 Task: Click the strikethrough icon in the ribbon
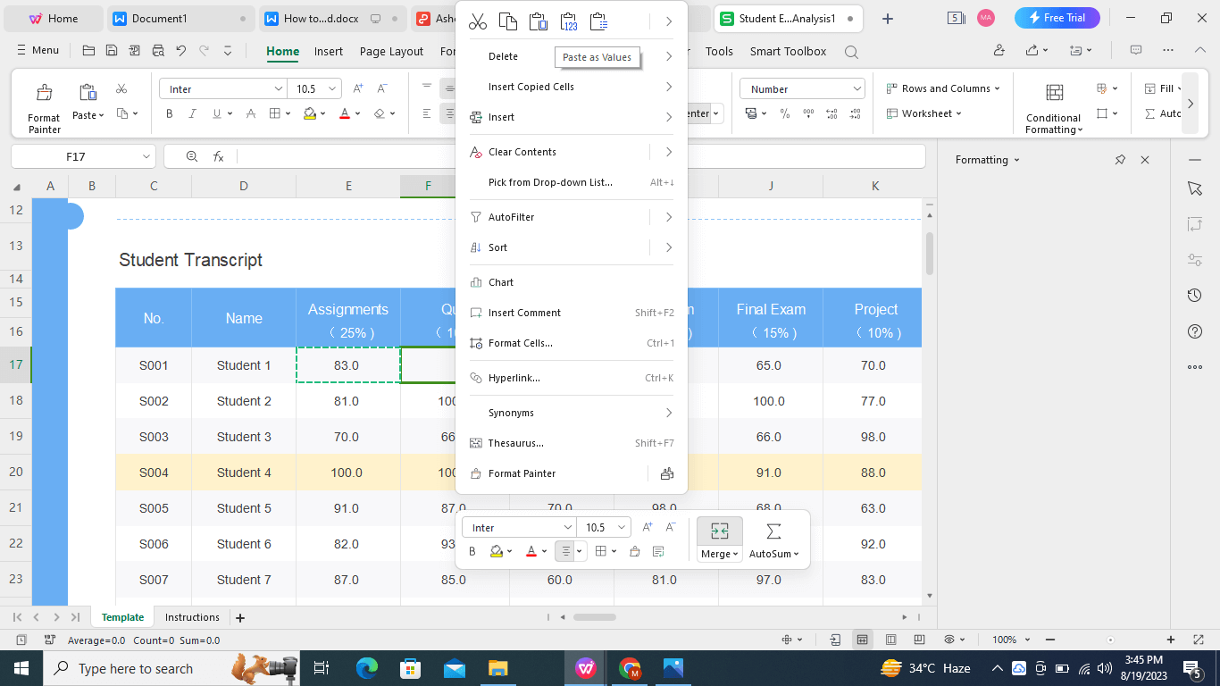pos(251,113)
